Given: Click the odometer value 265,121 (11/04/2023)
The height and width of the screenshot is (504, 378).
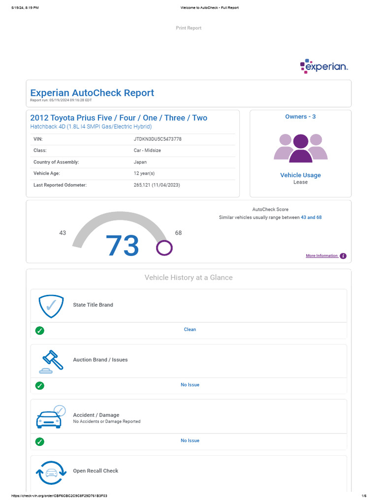Looking at the screenshot, I should click(157, 185).
